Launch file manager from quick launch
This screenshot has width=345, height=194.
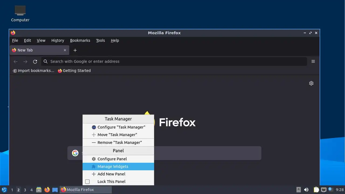(x=39, y=190)
